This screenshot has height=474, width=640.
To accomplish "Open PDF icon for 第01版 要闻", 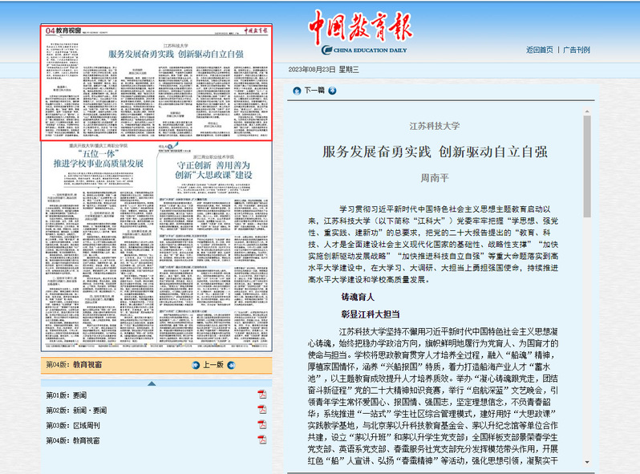I will point(261,395).
